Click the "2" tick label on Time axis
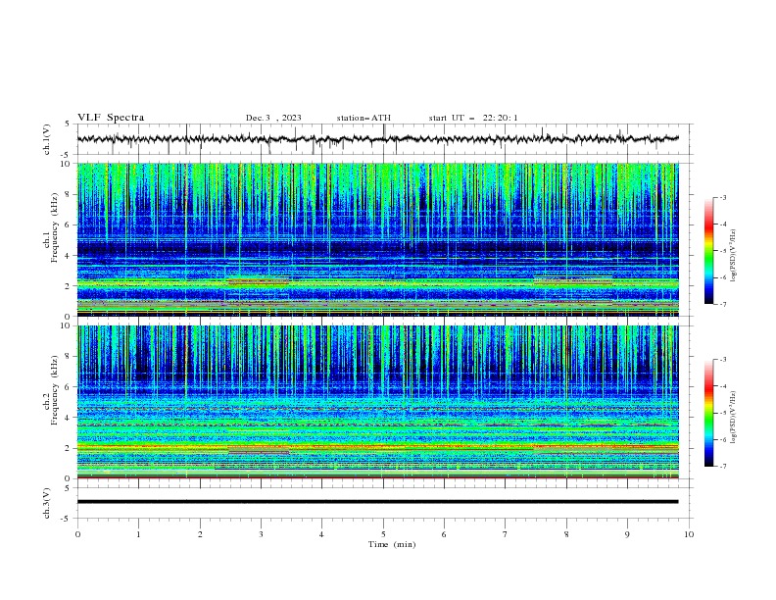The height and width of the screenshot is (600, 776). coord(200,534)
